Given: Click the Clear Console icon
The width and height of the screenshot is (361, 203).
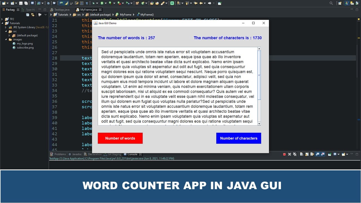Looking at the screenshot, I should [301, 154].
